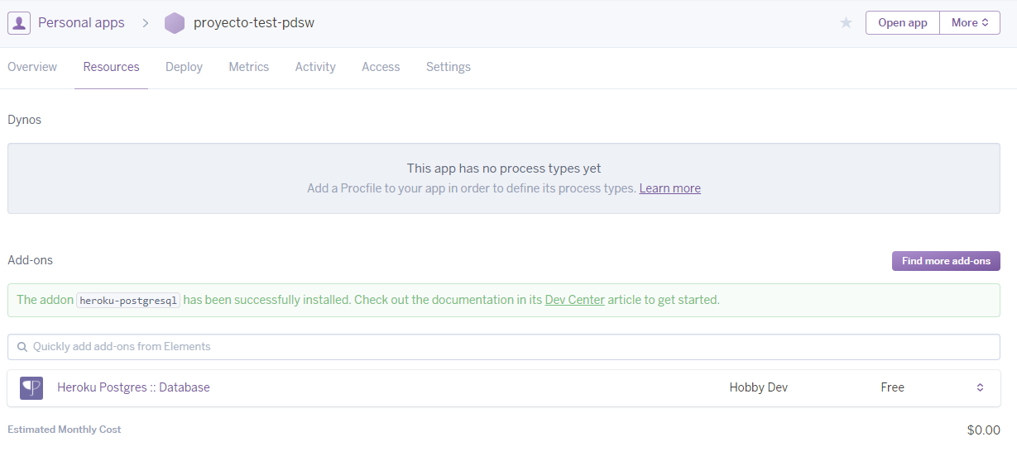1017x451 pixels.
Task: Click the Open app button
Action: click(x=903, y=23)
